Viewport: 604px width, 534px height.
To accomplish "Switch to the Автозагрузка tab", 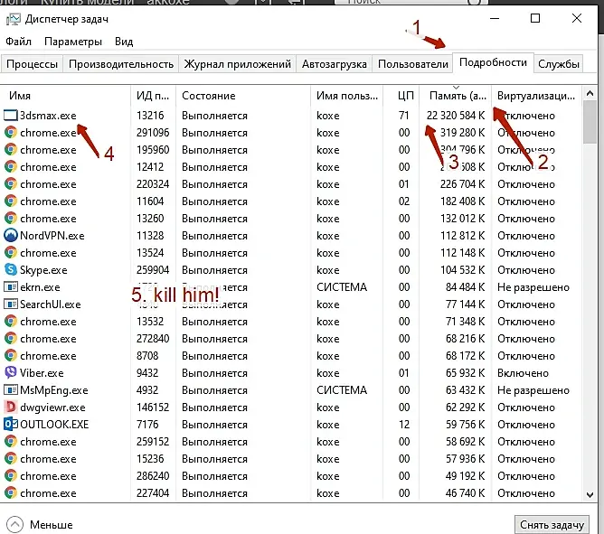I will (x=334, y=64).
